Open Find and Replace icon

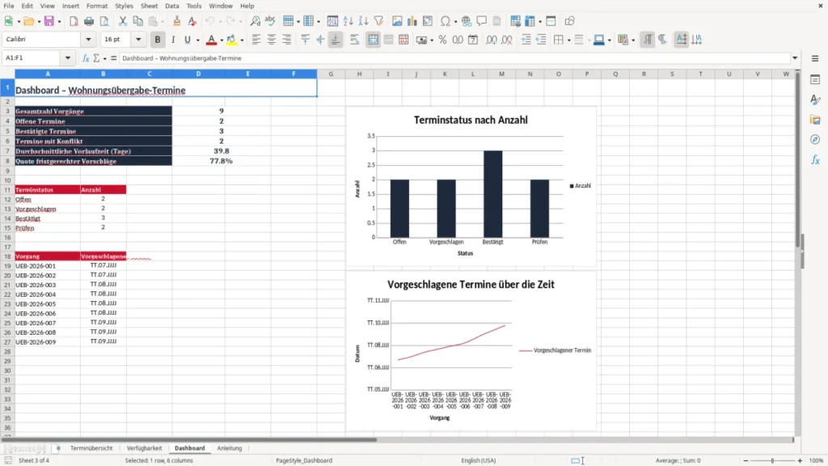(255, 21)
